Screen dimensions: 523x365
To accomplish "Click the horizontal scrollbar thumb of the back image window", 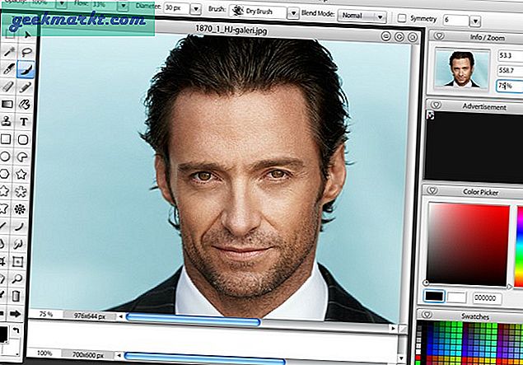I will coord(204,358).
